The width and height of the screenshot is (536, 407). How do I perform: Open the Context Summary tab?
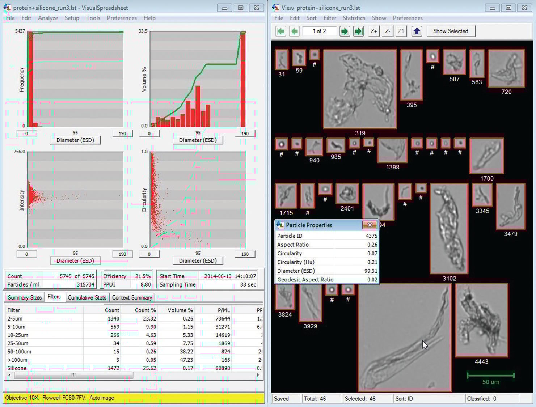(132, 297)
